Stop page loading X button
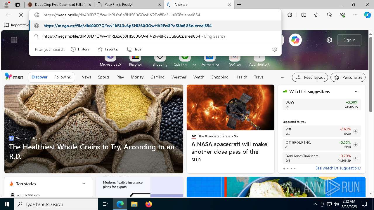Screen dimensions: 374x210 [21, 15]
